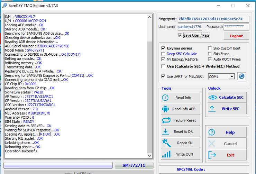Viewport: 256px width, 174px height.
Task: Click the Exit button label
Action: click(x=230, y=155)
